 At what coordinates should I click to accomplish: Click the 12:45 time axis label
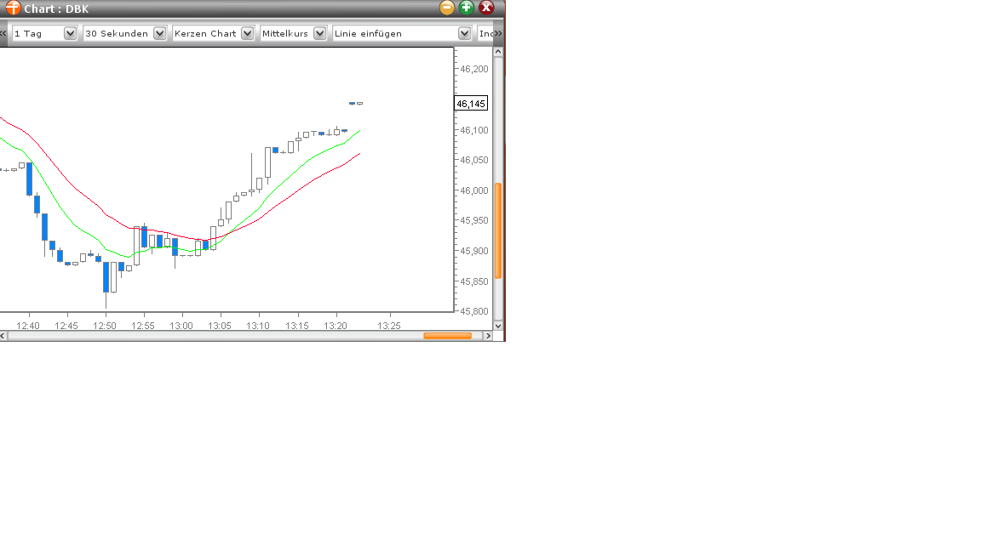click(x=66, y=326)
